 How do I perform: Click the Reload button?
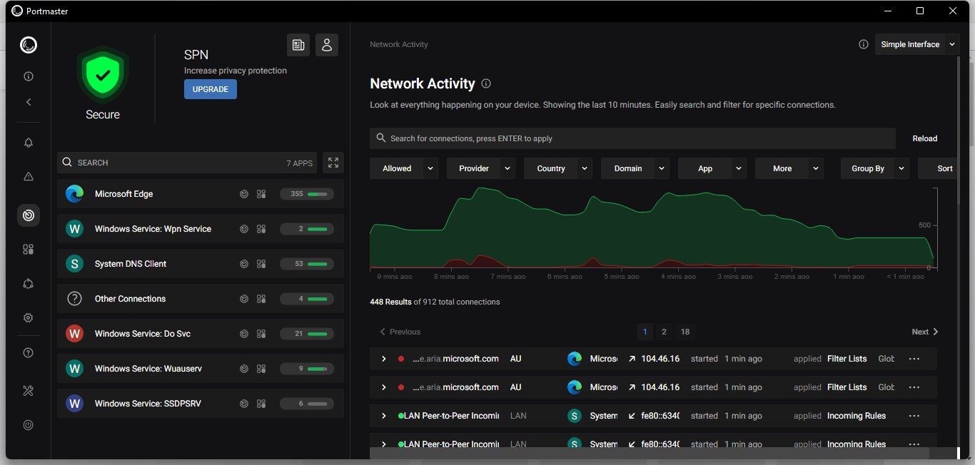point(925,138)
